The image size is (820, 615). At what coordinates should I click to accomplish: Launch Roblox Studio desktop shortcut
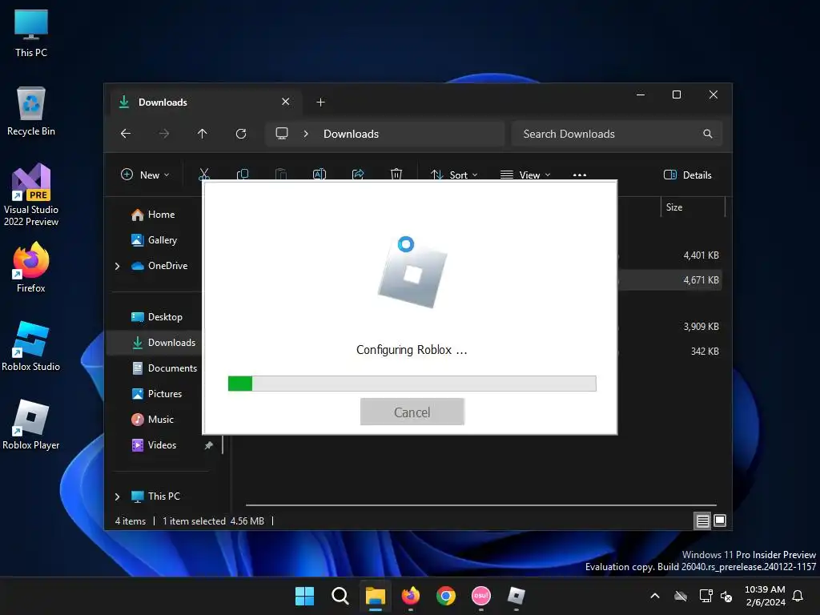tap(31, 346)
